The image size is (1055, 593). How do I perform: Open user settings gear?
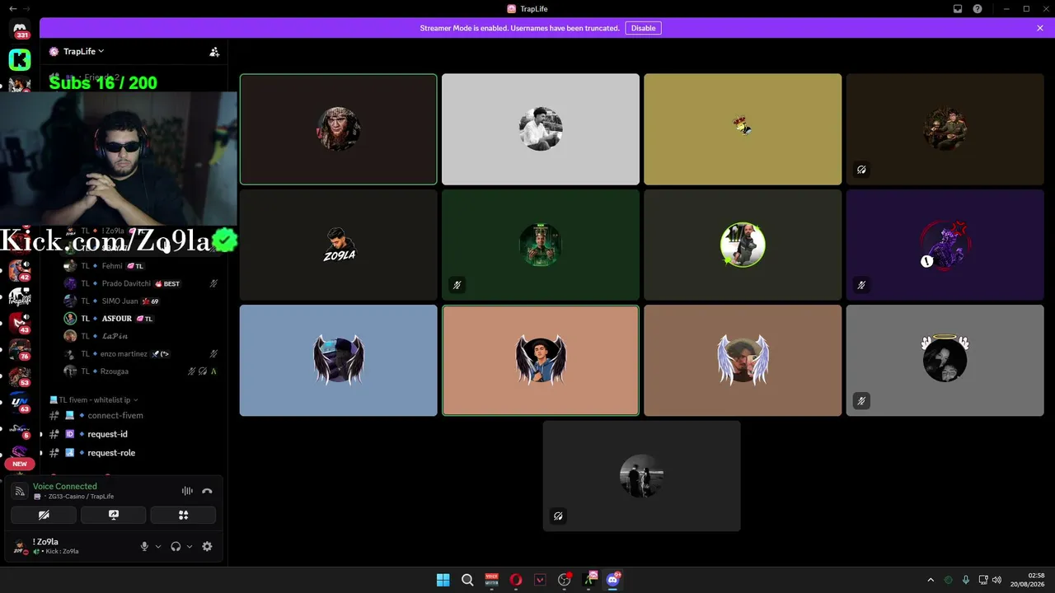coord(207,546)
